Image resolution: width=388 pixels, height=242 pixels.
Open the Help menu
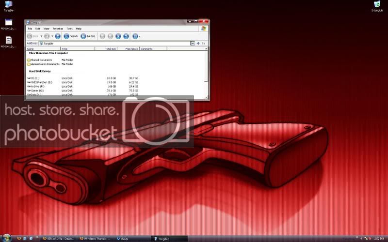tap(79, 29)
